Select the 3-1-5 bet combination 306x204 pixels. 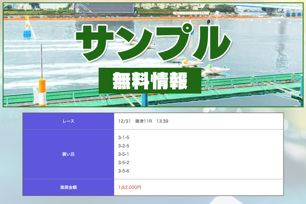tap(124, 137)
